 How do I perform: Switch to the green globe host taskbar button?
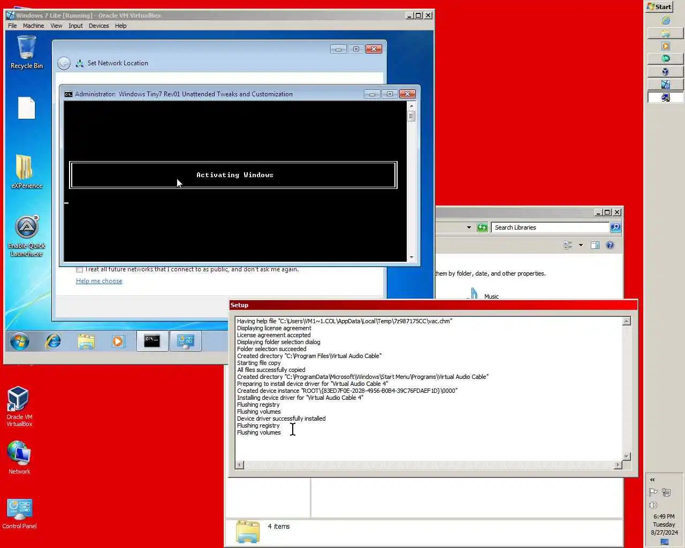(665, 58)
